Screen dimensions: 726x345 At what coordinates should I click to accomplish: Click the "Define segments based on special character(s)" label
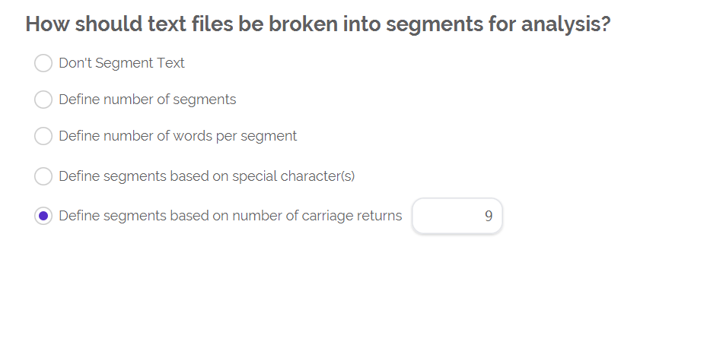(x=207, y=176)
